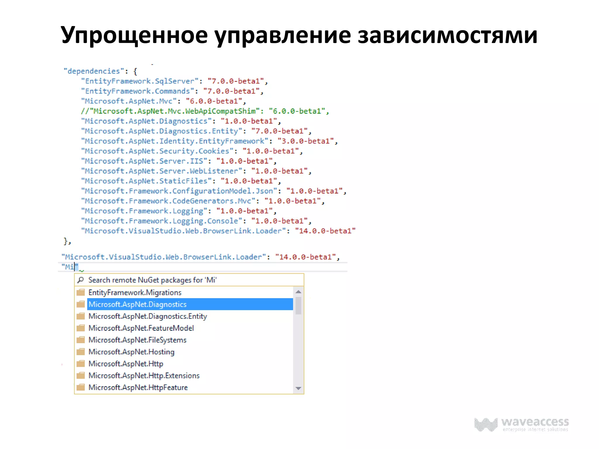Click the commented WebApiCompatShim line
Viewport: 599px width, 449px height.
tap(205, 111)
